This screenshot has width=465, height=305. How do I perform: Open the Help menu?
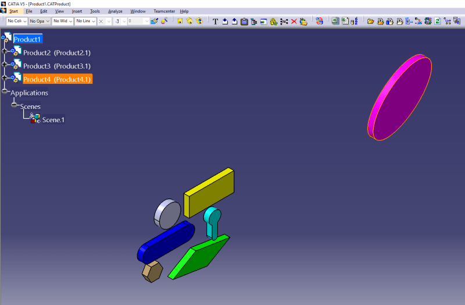[x=184, y=11]
